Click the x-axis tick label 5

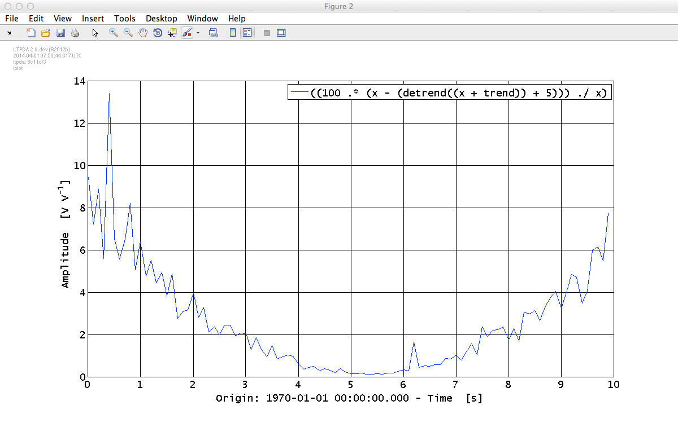[x=350, y=385]
